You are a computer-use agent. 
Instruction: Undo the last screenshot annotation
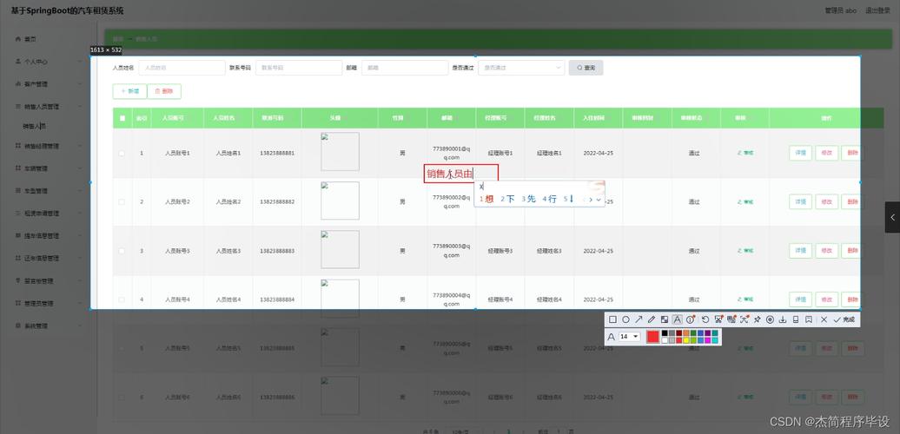coord(705,319)
